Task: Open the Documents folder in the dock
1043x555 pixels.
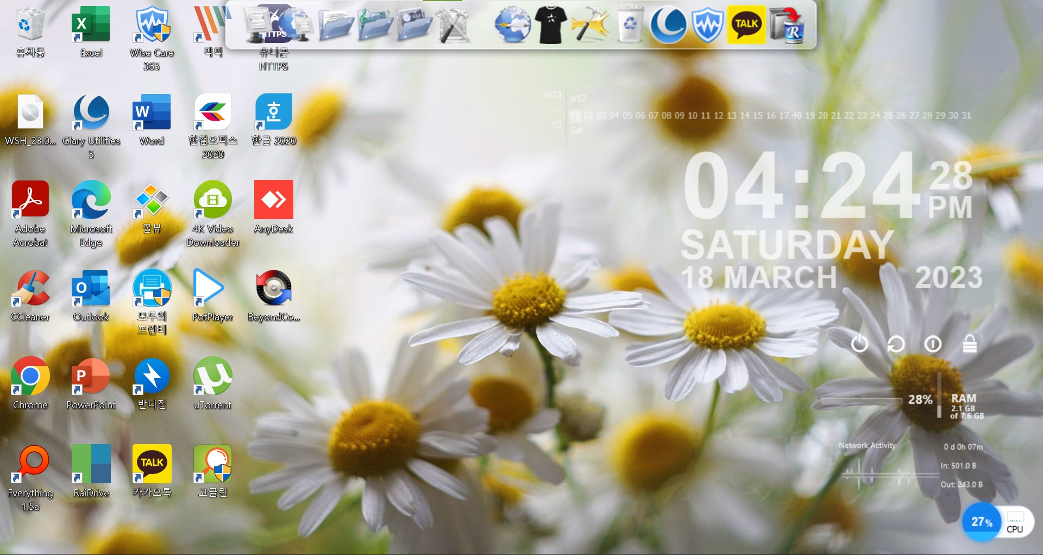Action: click(336, 25)
